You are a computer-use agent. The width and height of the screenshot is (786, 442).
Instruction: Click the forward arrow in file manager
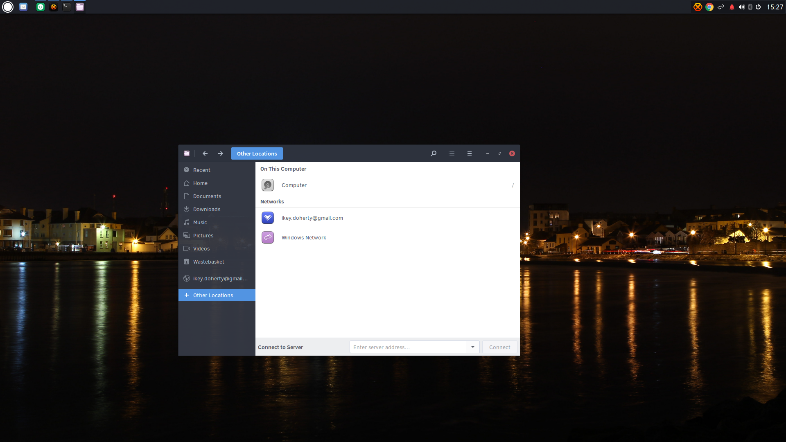pos(221,153)
